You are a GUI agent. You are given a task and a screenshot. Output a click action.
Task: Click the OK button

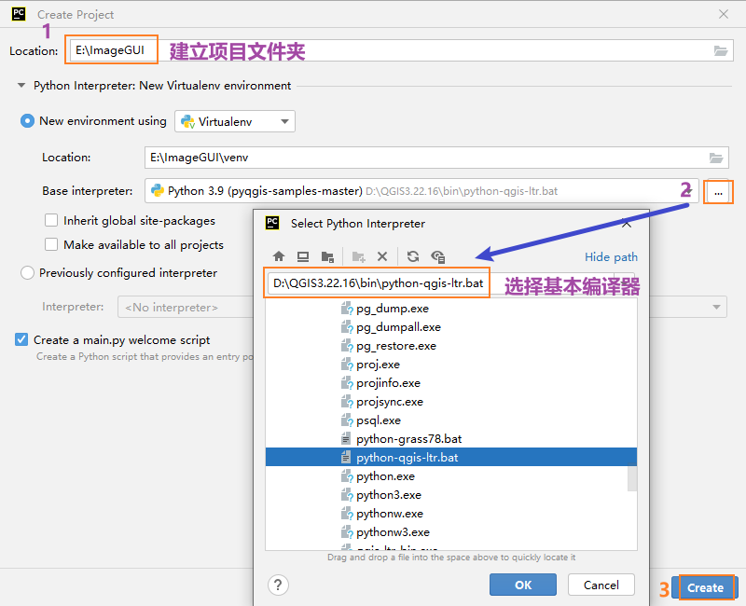(523, 585)
